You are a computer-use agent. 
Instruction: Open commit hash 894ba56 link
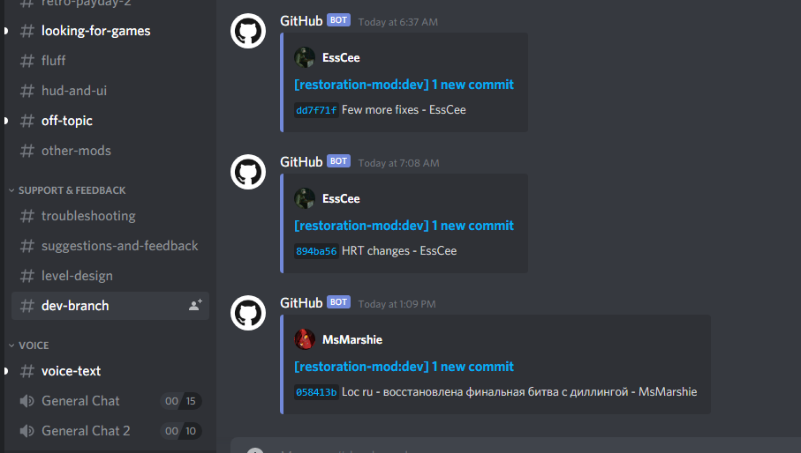pos(316,251)
